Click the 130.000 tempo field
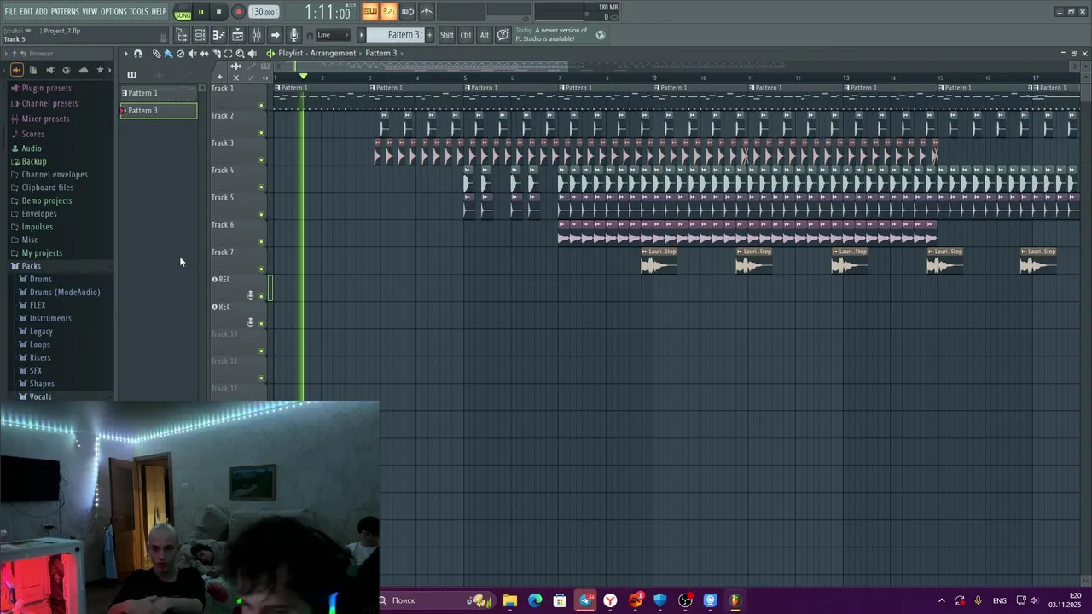This screenshot has width=1092, height=614. point(263,12)
